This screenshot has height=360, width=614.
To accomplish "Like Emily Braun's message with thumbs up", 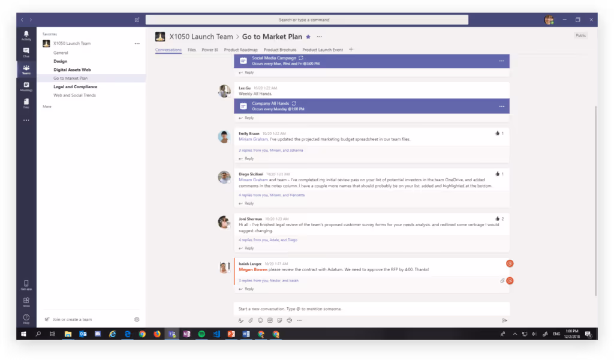I will click(x=497, y=133).
